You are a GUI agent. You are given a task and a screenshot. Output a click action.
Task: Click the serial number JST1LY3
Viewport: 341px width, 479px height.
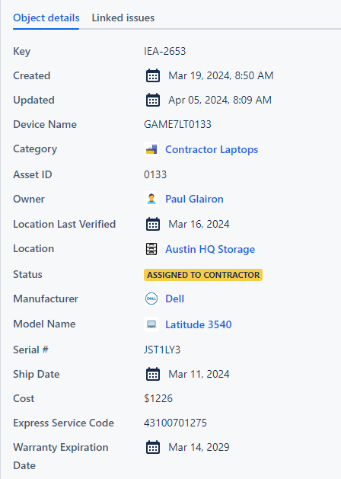162,350
